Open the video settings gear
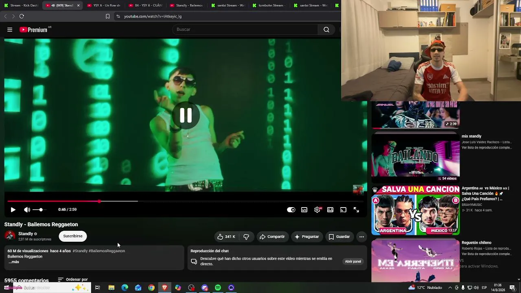This screenshot has width=521, height=293. pyautogui.click(x=317, y=210)
